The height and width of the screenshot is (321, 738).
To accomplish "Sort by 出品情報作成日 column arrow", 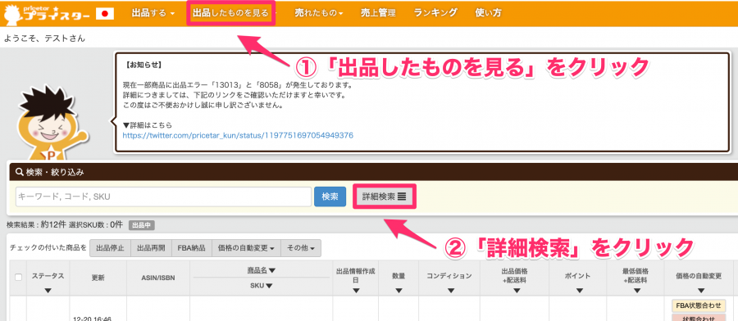I will (356, 291).
